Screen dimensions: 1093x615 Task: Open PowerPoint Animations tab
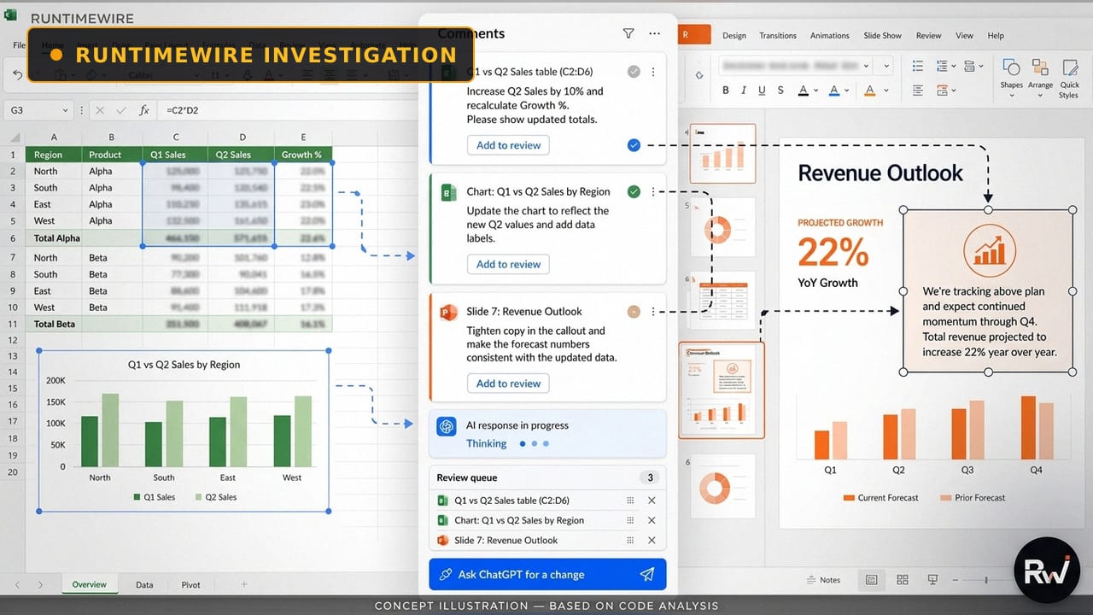(830, 36)
